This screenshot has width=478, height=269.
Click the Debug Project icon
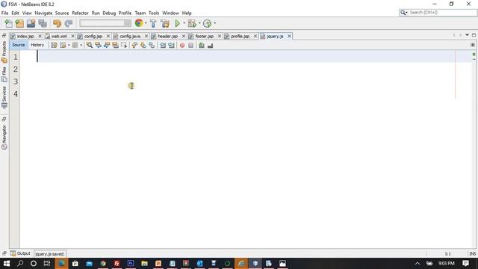[192, 23]
